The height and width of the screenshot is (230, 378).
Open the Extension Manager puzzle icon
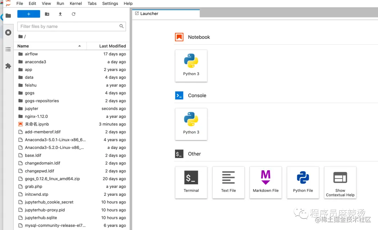coord(8,66)
